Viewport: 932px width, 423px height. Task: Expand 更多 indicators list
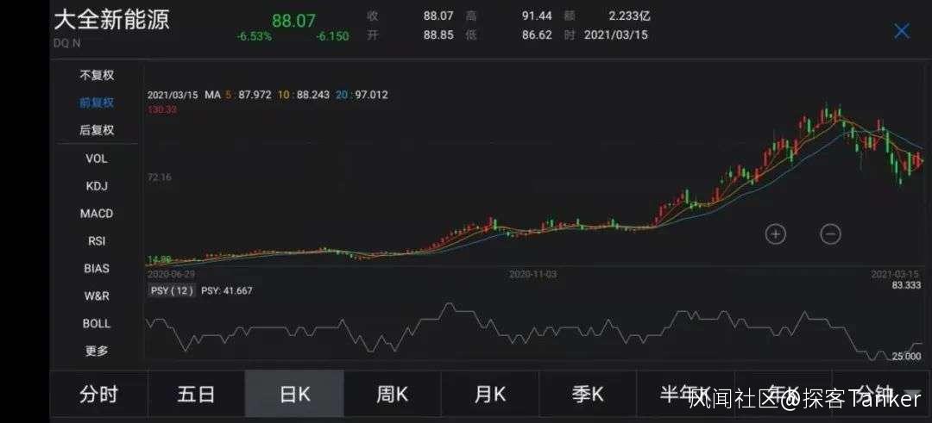coord(97,351)
